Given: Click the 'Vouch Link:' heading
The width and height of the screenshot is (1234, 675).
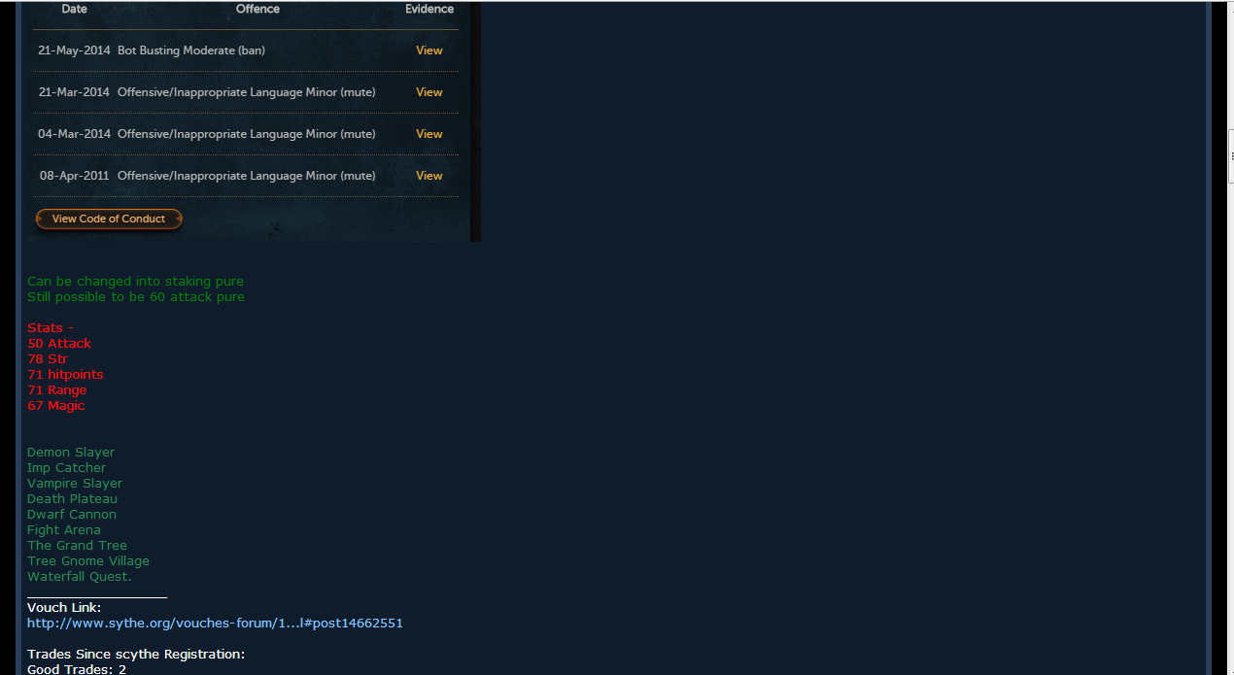Looking at the screenshot, I should coord(64,608).
